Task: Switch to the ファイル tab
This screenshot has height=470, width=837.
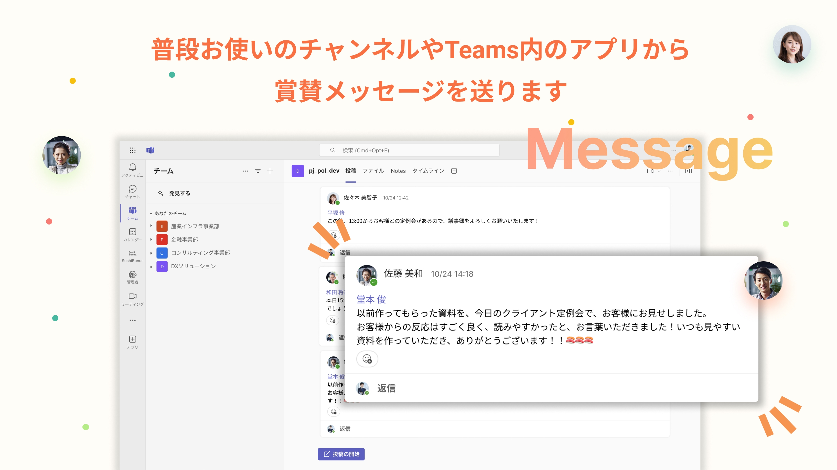Action: coord(373,171)
